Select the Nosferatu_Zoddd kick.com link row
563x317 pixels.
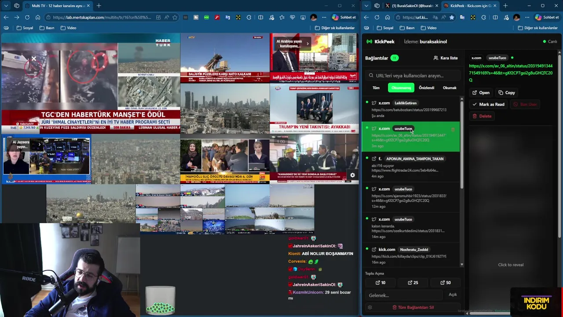pyautogui.click(x=411, y=255)
